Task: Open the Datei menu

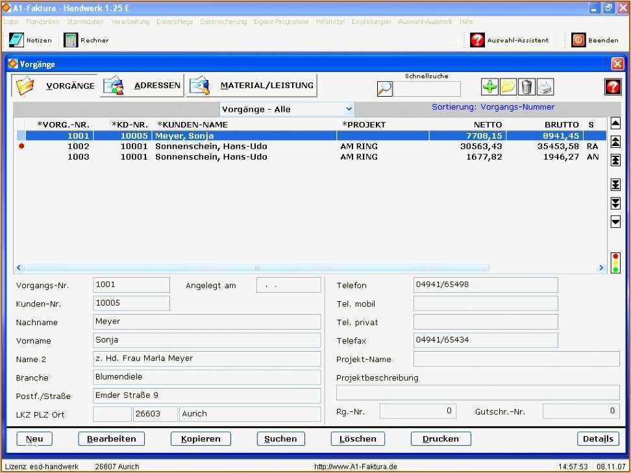Action: [x=11, y=21]
